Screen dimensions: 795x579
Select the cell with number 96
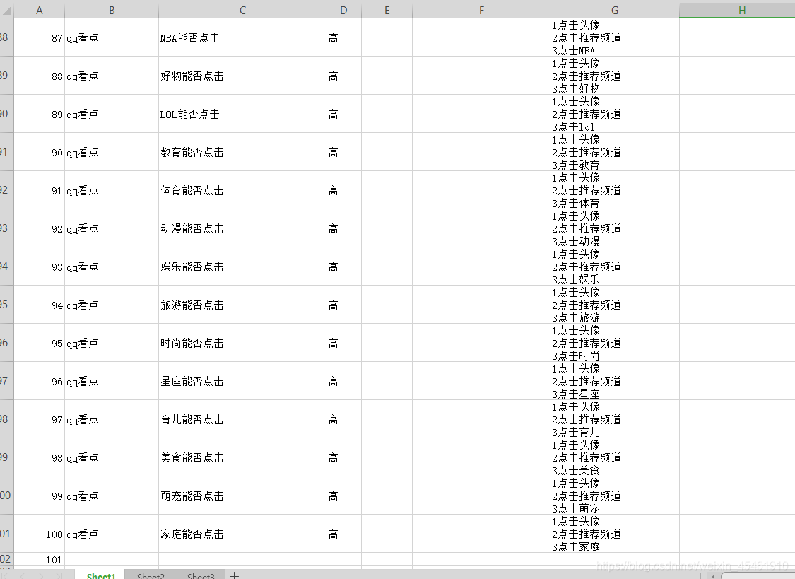(x=39, y=381)
